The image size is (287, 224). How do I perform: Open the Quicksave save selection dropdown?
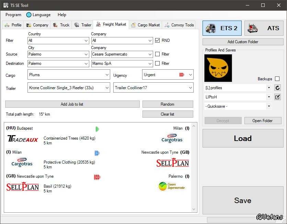(238, 106)
